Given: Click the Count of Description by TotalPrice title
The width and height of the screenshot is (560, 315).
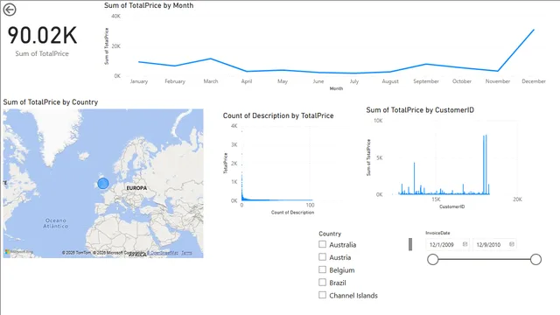Looking at the screenshot, I should coord(278,115).
